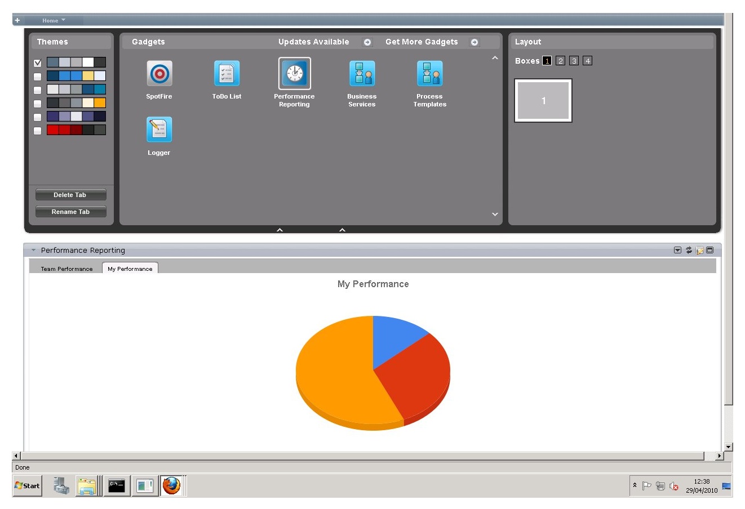Maximize the Performance Reporting gadget panel
Image resolution: width=745 pixels, height=509 pixels.
pyautogui.click(x=710, y=250)
